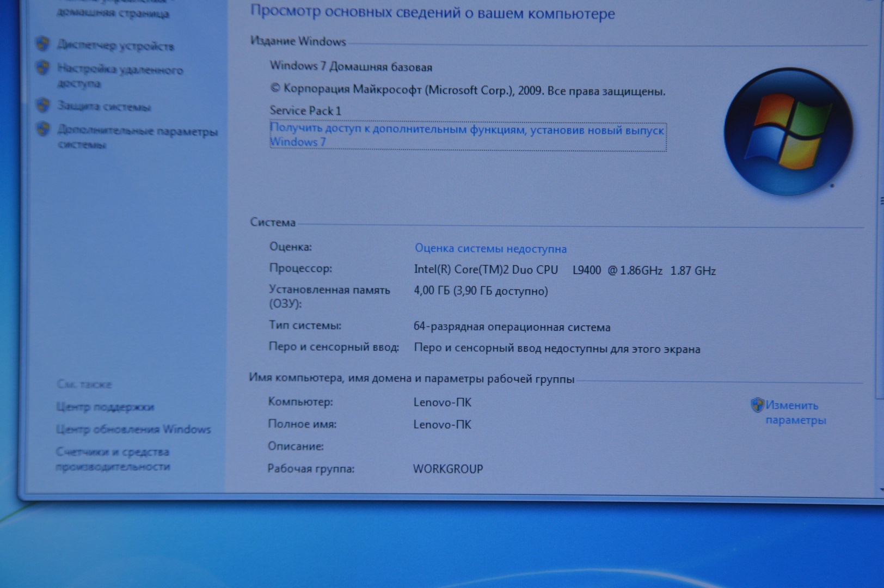
Task: Click shield icon beside Настройка удаленного доступа
Action: [x=42, y=69]
